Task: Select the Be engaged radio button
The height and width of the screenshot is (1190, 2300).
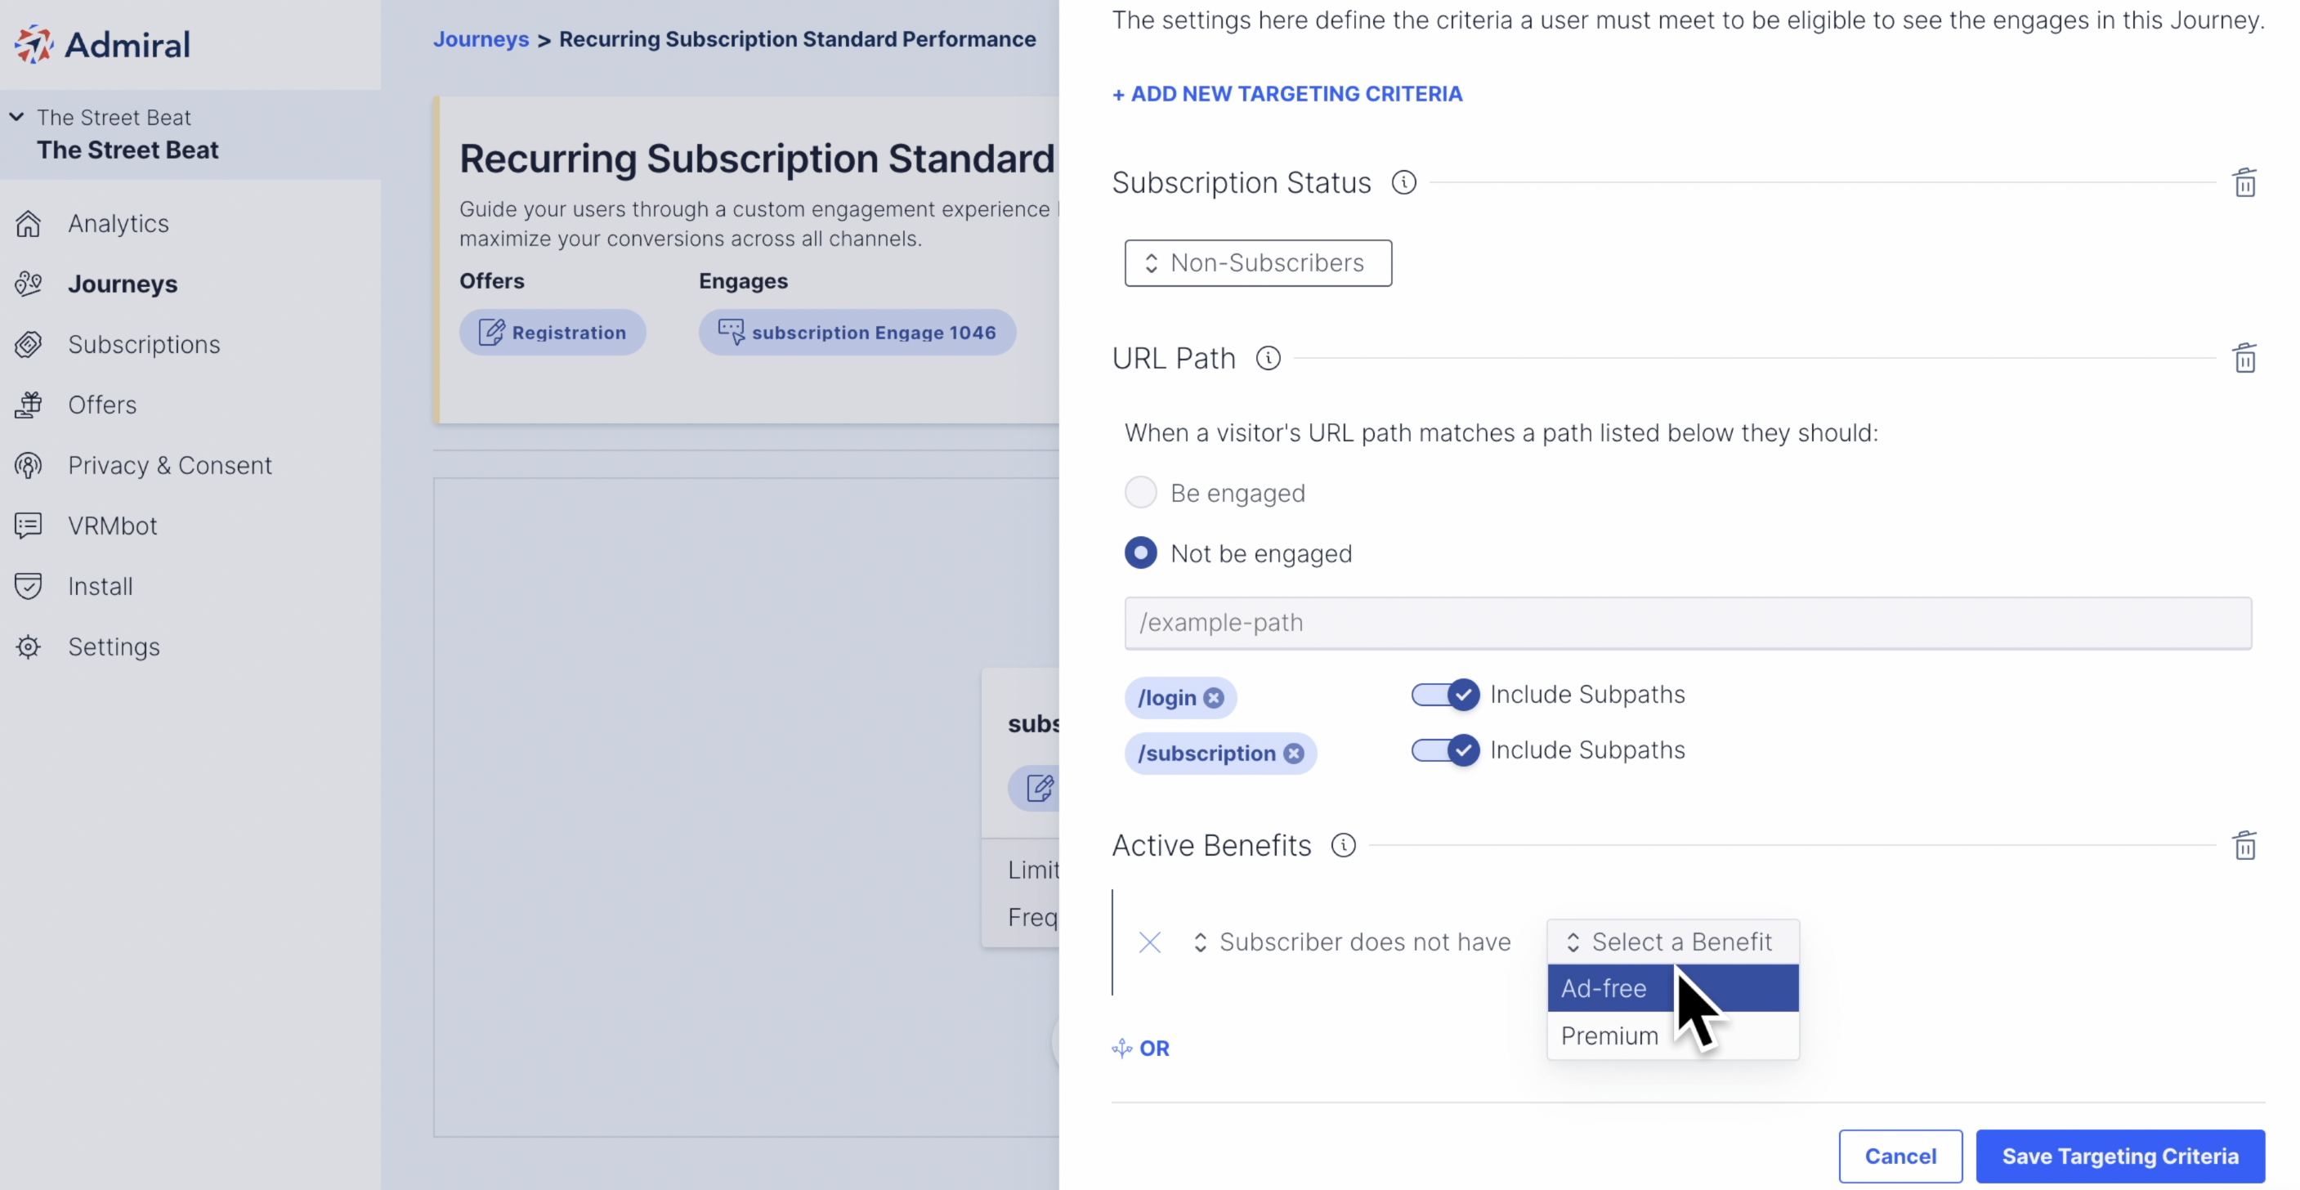Action: (x=1140, y=493)
